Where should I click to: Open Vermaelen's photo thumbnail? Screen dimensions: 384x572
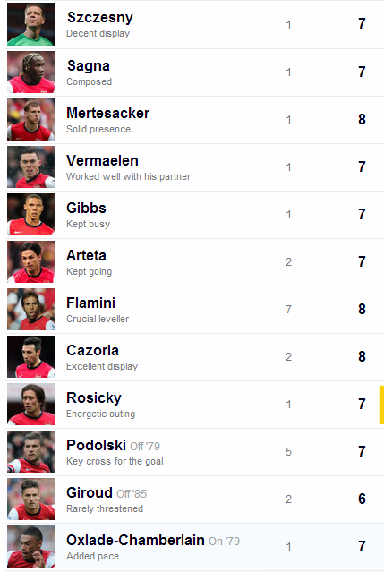click(x=31, y=166)
